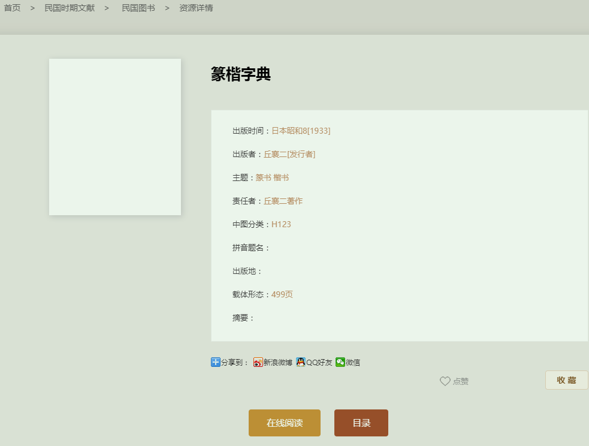Viewport: 589px width, 446px height.
Task: Open the book with 在线阅读 button
Action: [x=285, y=423]
